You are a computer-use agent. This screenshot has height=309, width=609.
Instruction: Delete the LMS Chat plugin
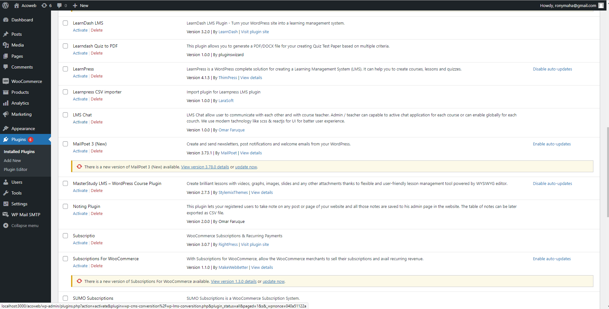click(97, 122)
